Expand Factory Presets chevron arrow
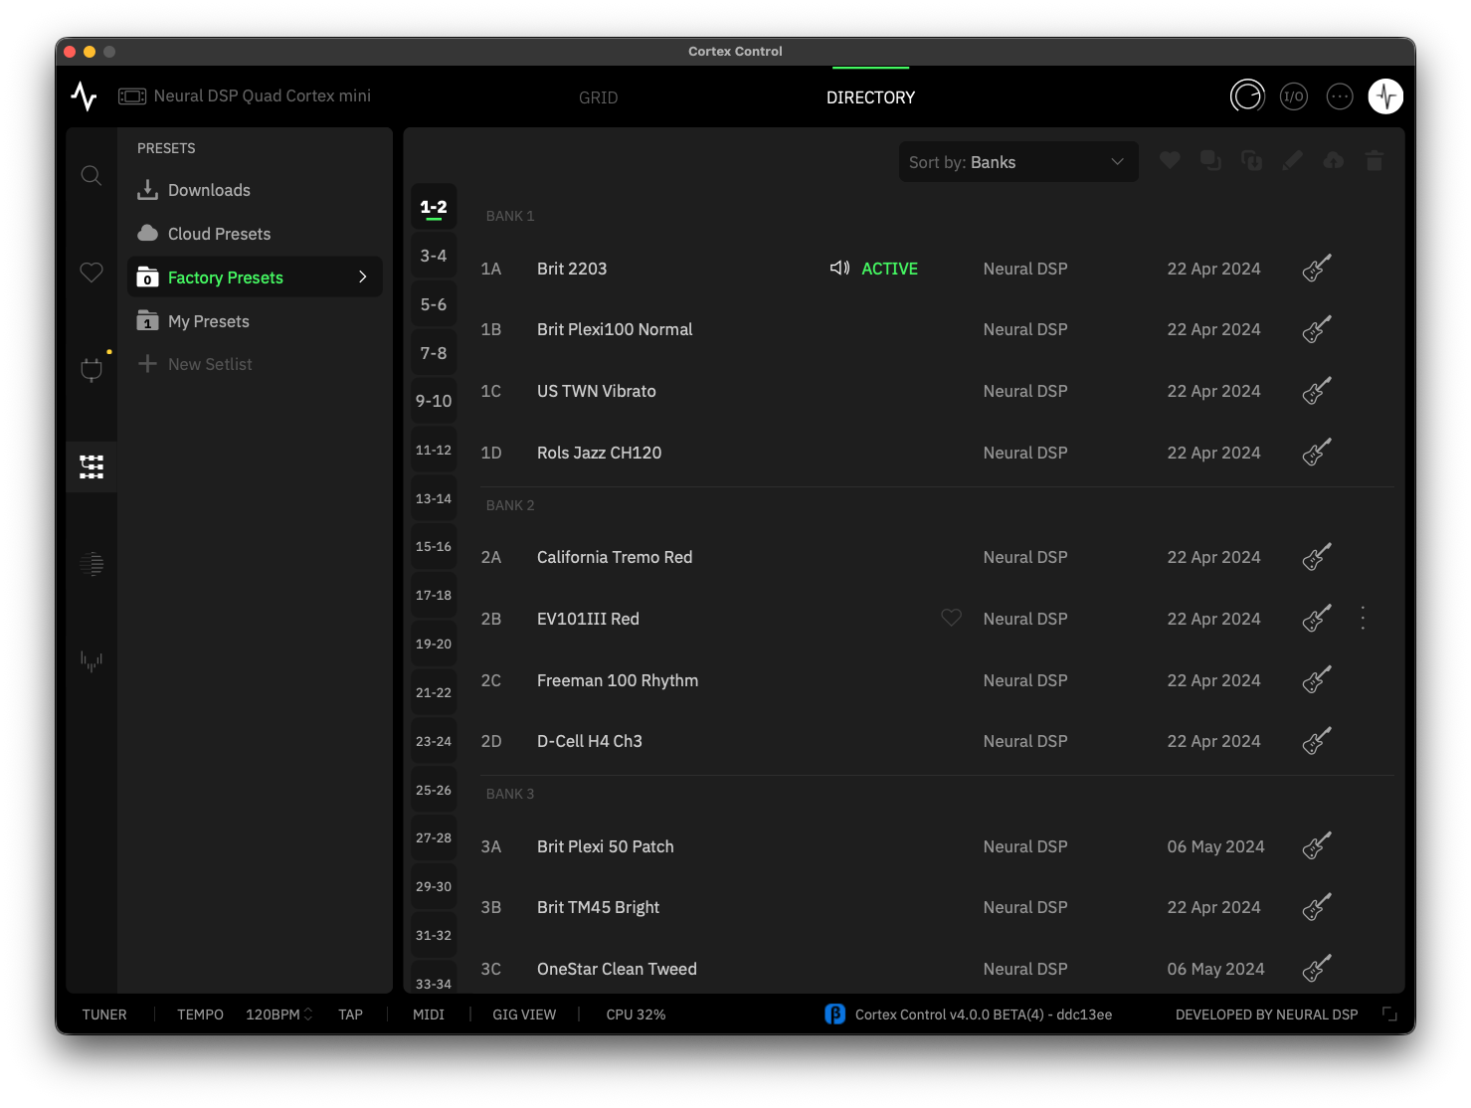Viewport: 1471px width, 1108px height. [363, 277]
